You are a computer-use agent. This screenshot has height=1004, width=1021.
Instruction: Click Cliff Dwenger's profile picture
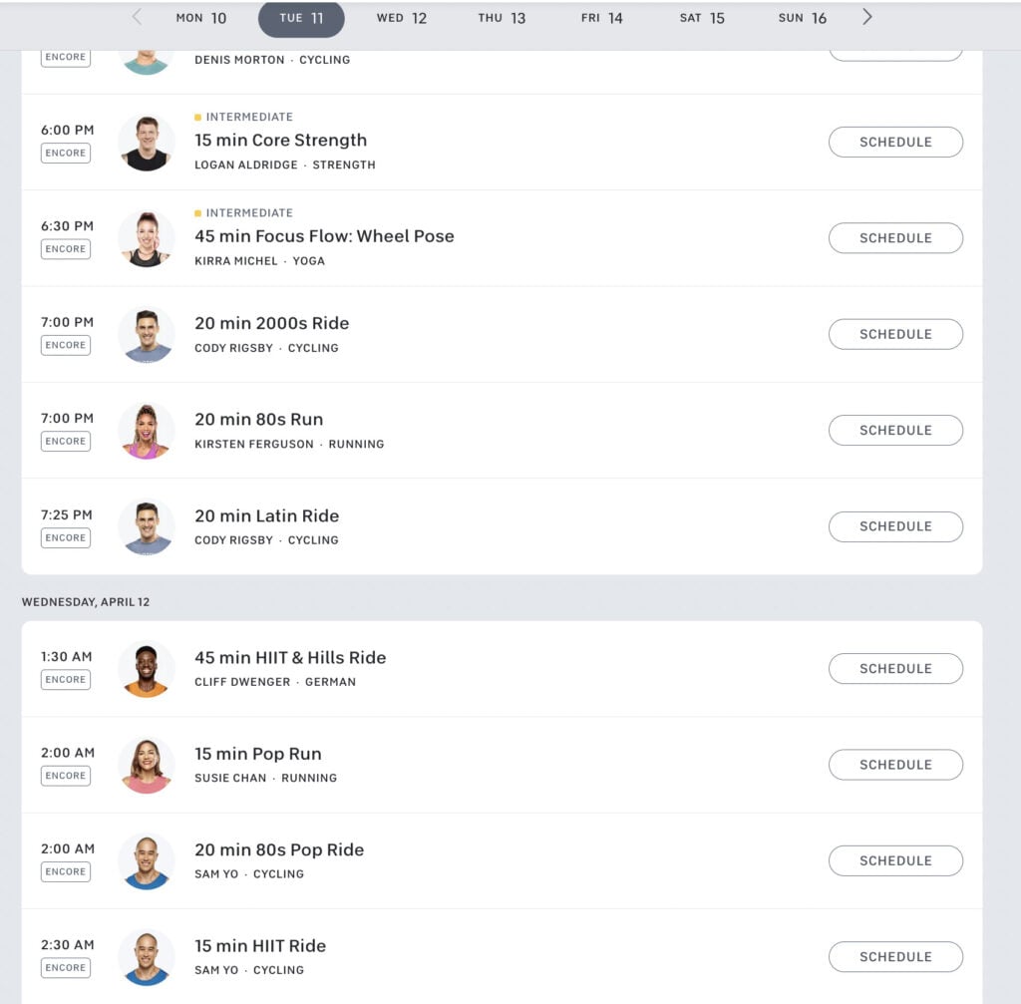point(146,669)
